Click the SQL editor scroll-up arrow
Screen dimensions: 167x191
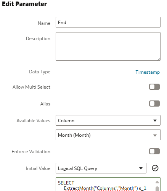tap(157, 182)
